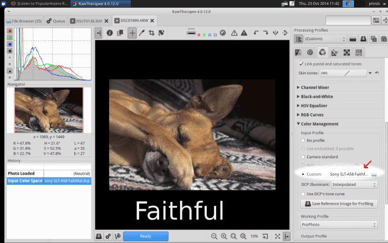Viewport: 388px width, 243px height.
Task: Rotate image left with the toolbar arrow
Action: (x=256, y=33)
